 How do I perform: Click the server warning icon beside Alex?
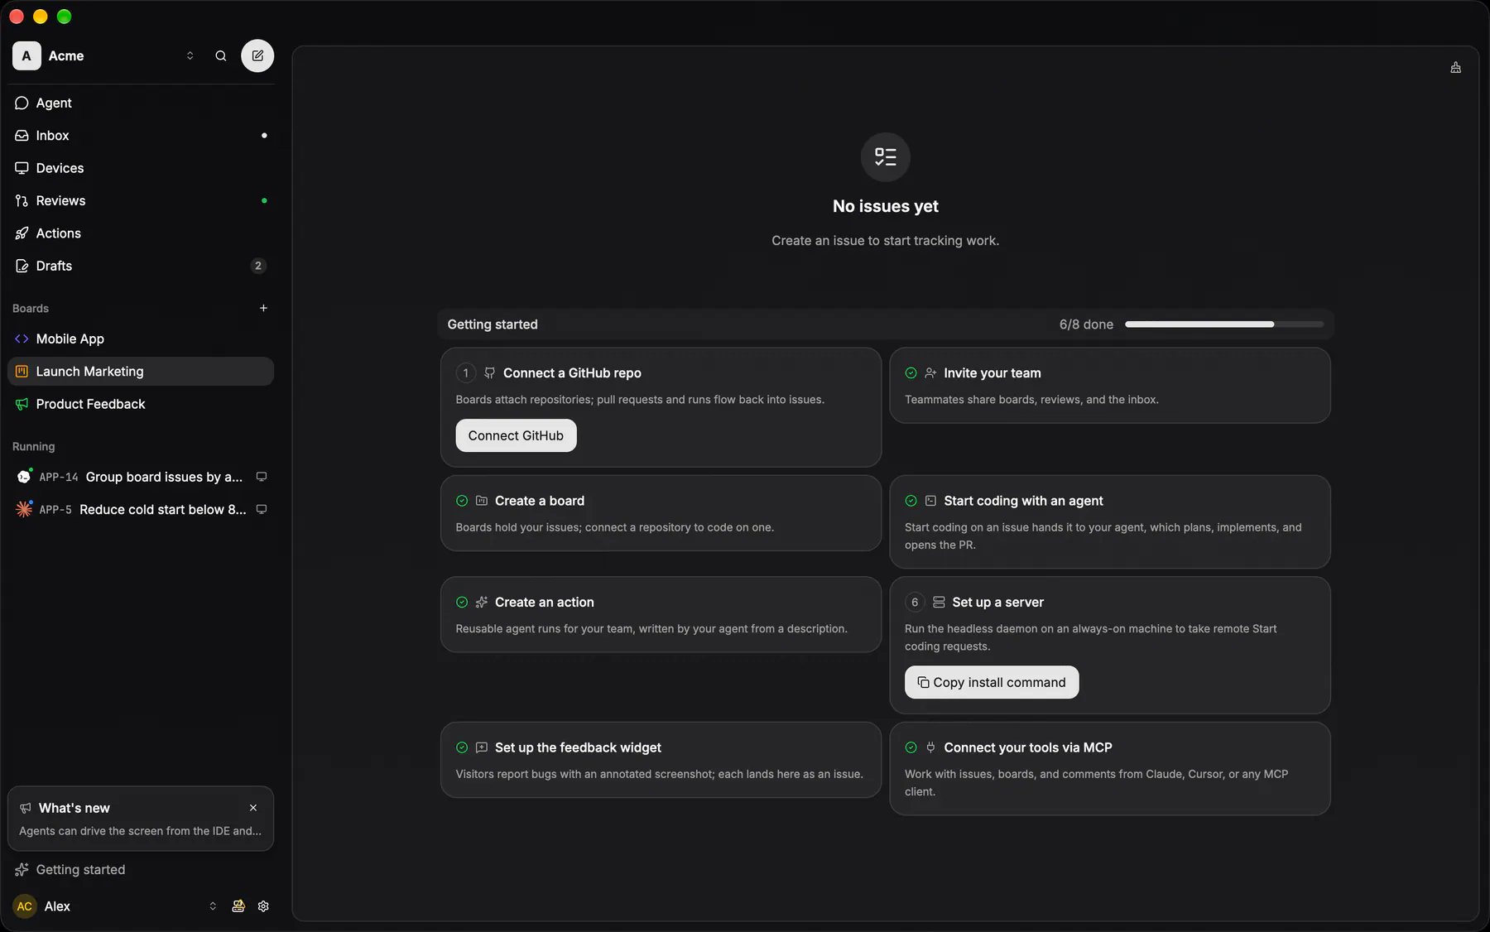pos(238,906)
